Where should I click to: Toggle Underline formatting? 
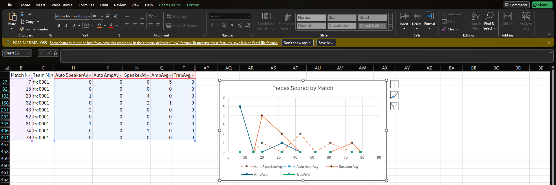(x=74, y=25)
